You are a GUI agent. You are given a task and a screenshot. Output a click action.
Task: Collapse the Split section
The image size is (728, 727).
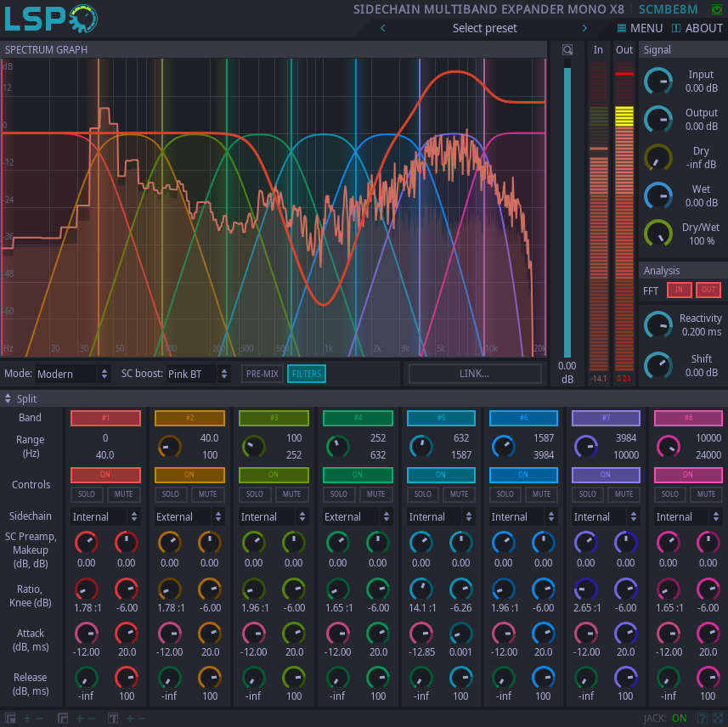coord(9,398)
